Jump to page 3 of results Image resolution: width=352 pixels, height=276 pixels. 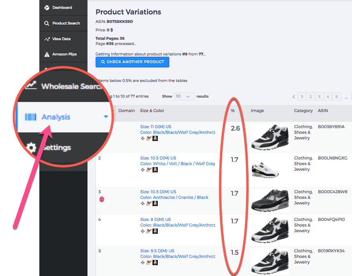[319, 97]
